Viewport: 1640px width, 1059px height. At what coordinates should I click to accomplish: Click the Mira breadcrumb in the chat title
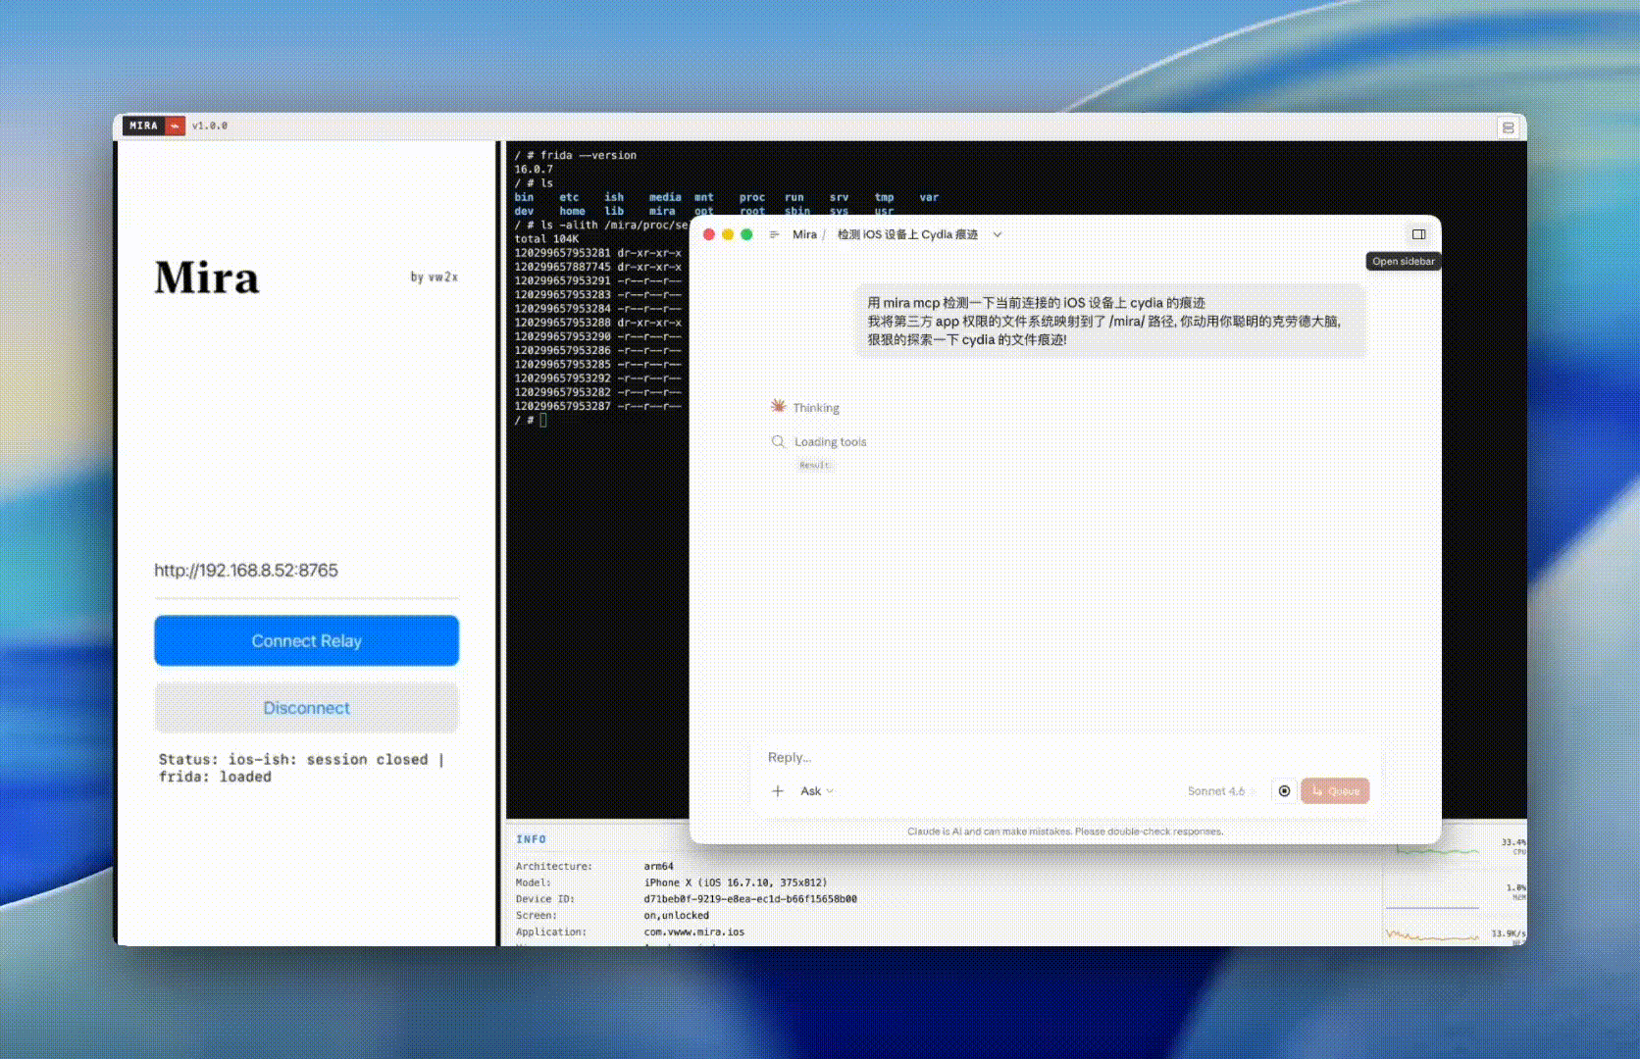(x=804, y=234)
